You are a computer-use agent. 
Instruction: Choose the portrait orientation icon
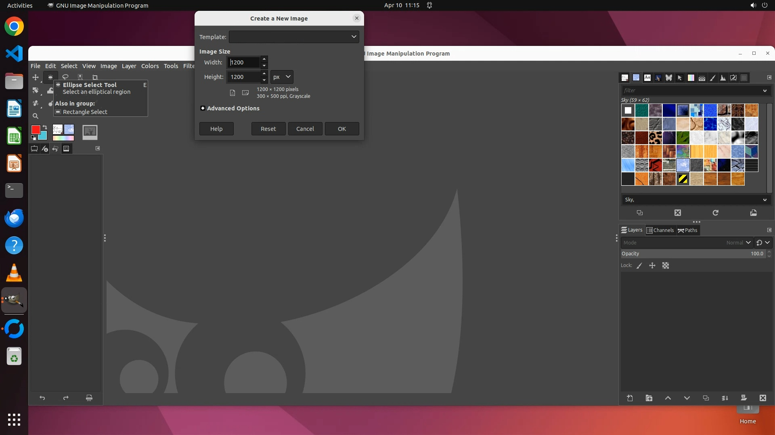click(x=232, y=93)
